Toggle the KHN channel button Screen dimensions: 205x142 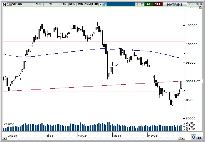(x=72, y=4)
